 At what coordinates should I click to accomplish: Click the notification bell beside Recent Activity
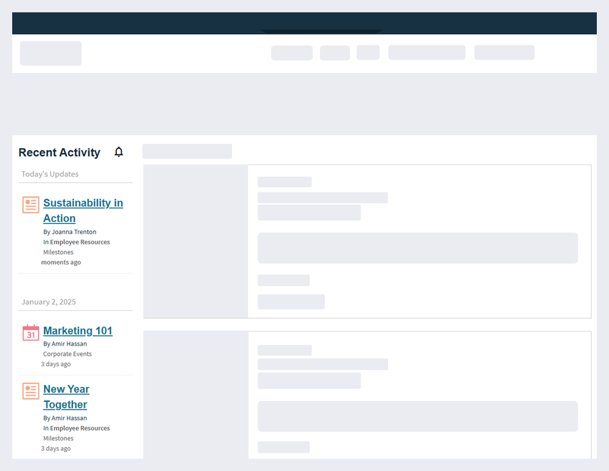119,152
